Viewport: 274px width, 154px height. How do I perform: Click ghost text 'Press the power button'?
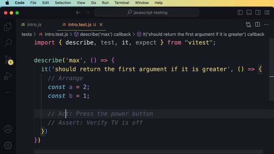(x=114, y=114)
